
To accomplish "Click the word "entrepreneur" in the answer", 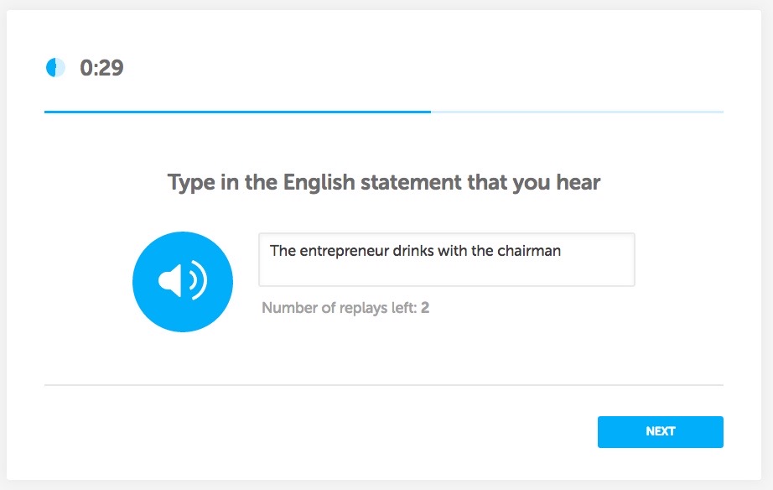I will tap(342, 251).
